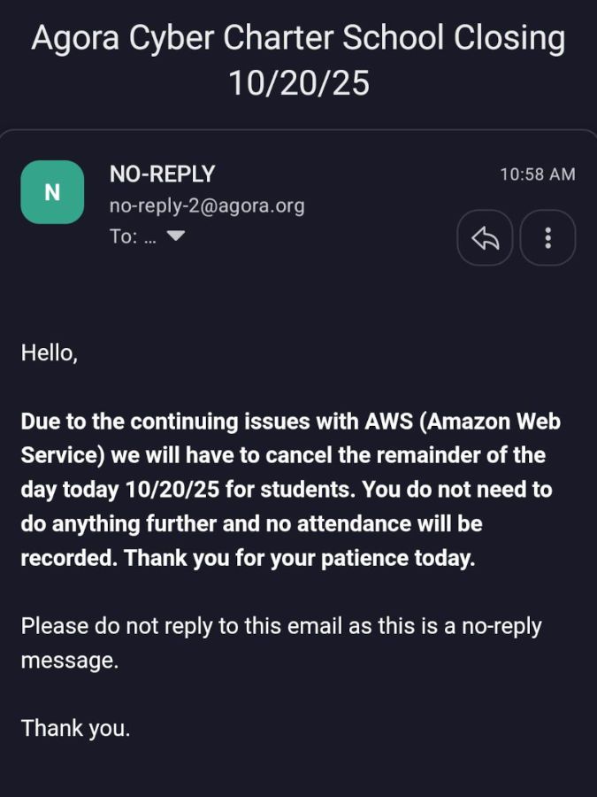
Task: Tap the no-reply-2@agora.org sender address
Action: 206,205
